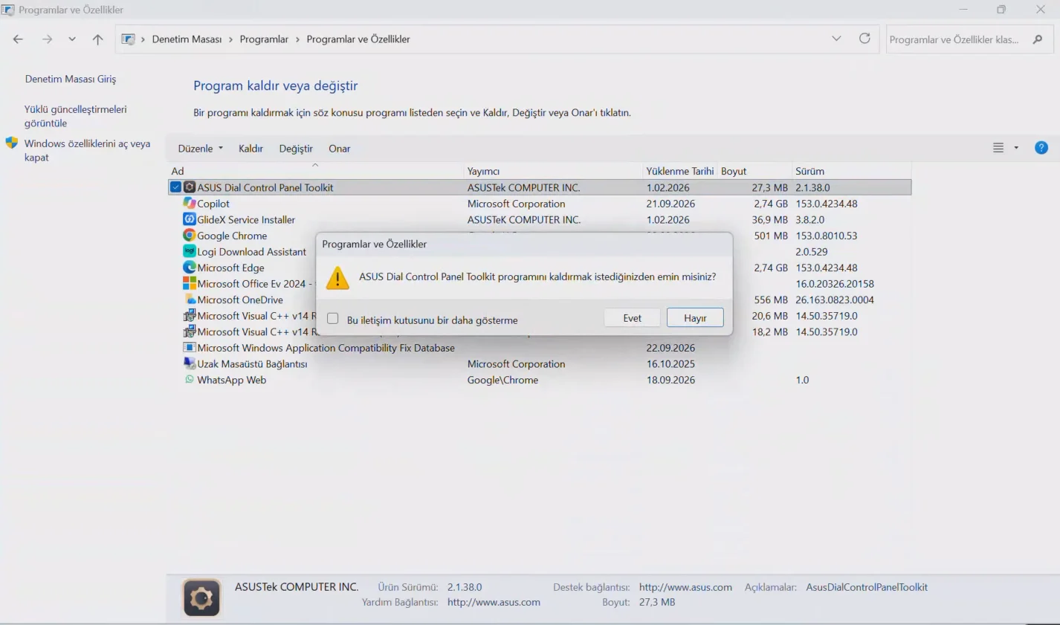Click the 22.09.2026 install date cell
1060x625 pixels.
(670, 348)
